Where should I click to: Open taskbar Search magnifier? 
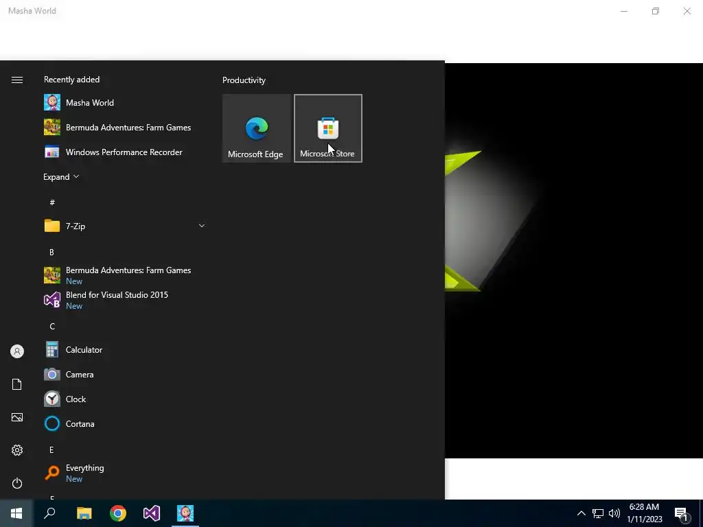[49, 513]
